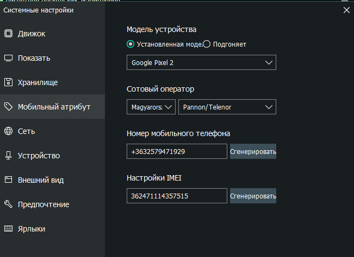
Task: Generate a new mobile phone number
Action: [253, 151]
